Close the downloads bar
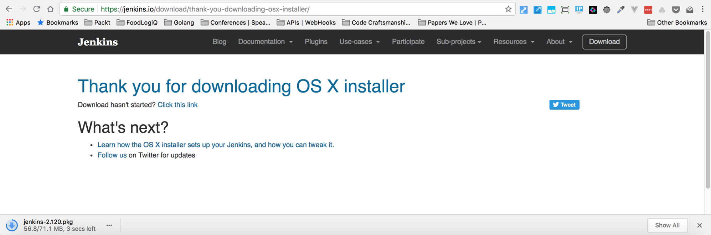The image size is (711, 235). (x=700, y=225)
